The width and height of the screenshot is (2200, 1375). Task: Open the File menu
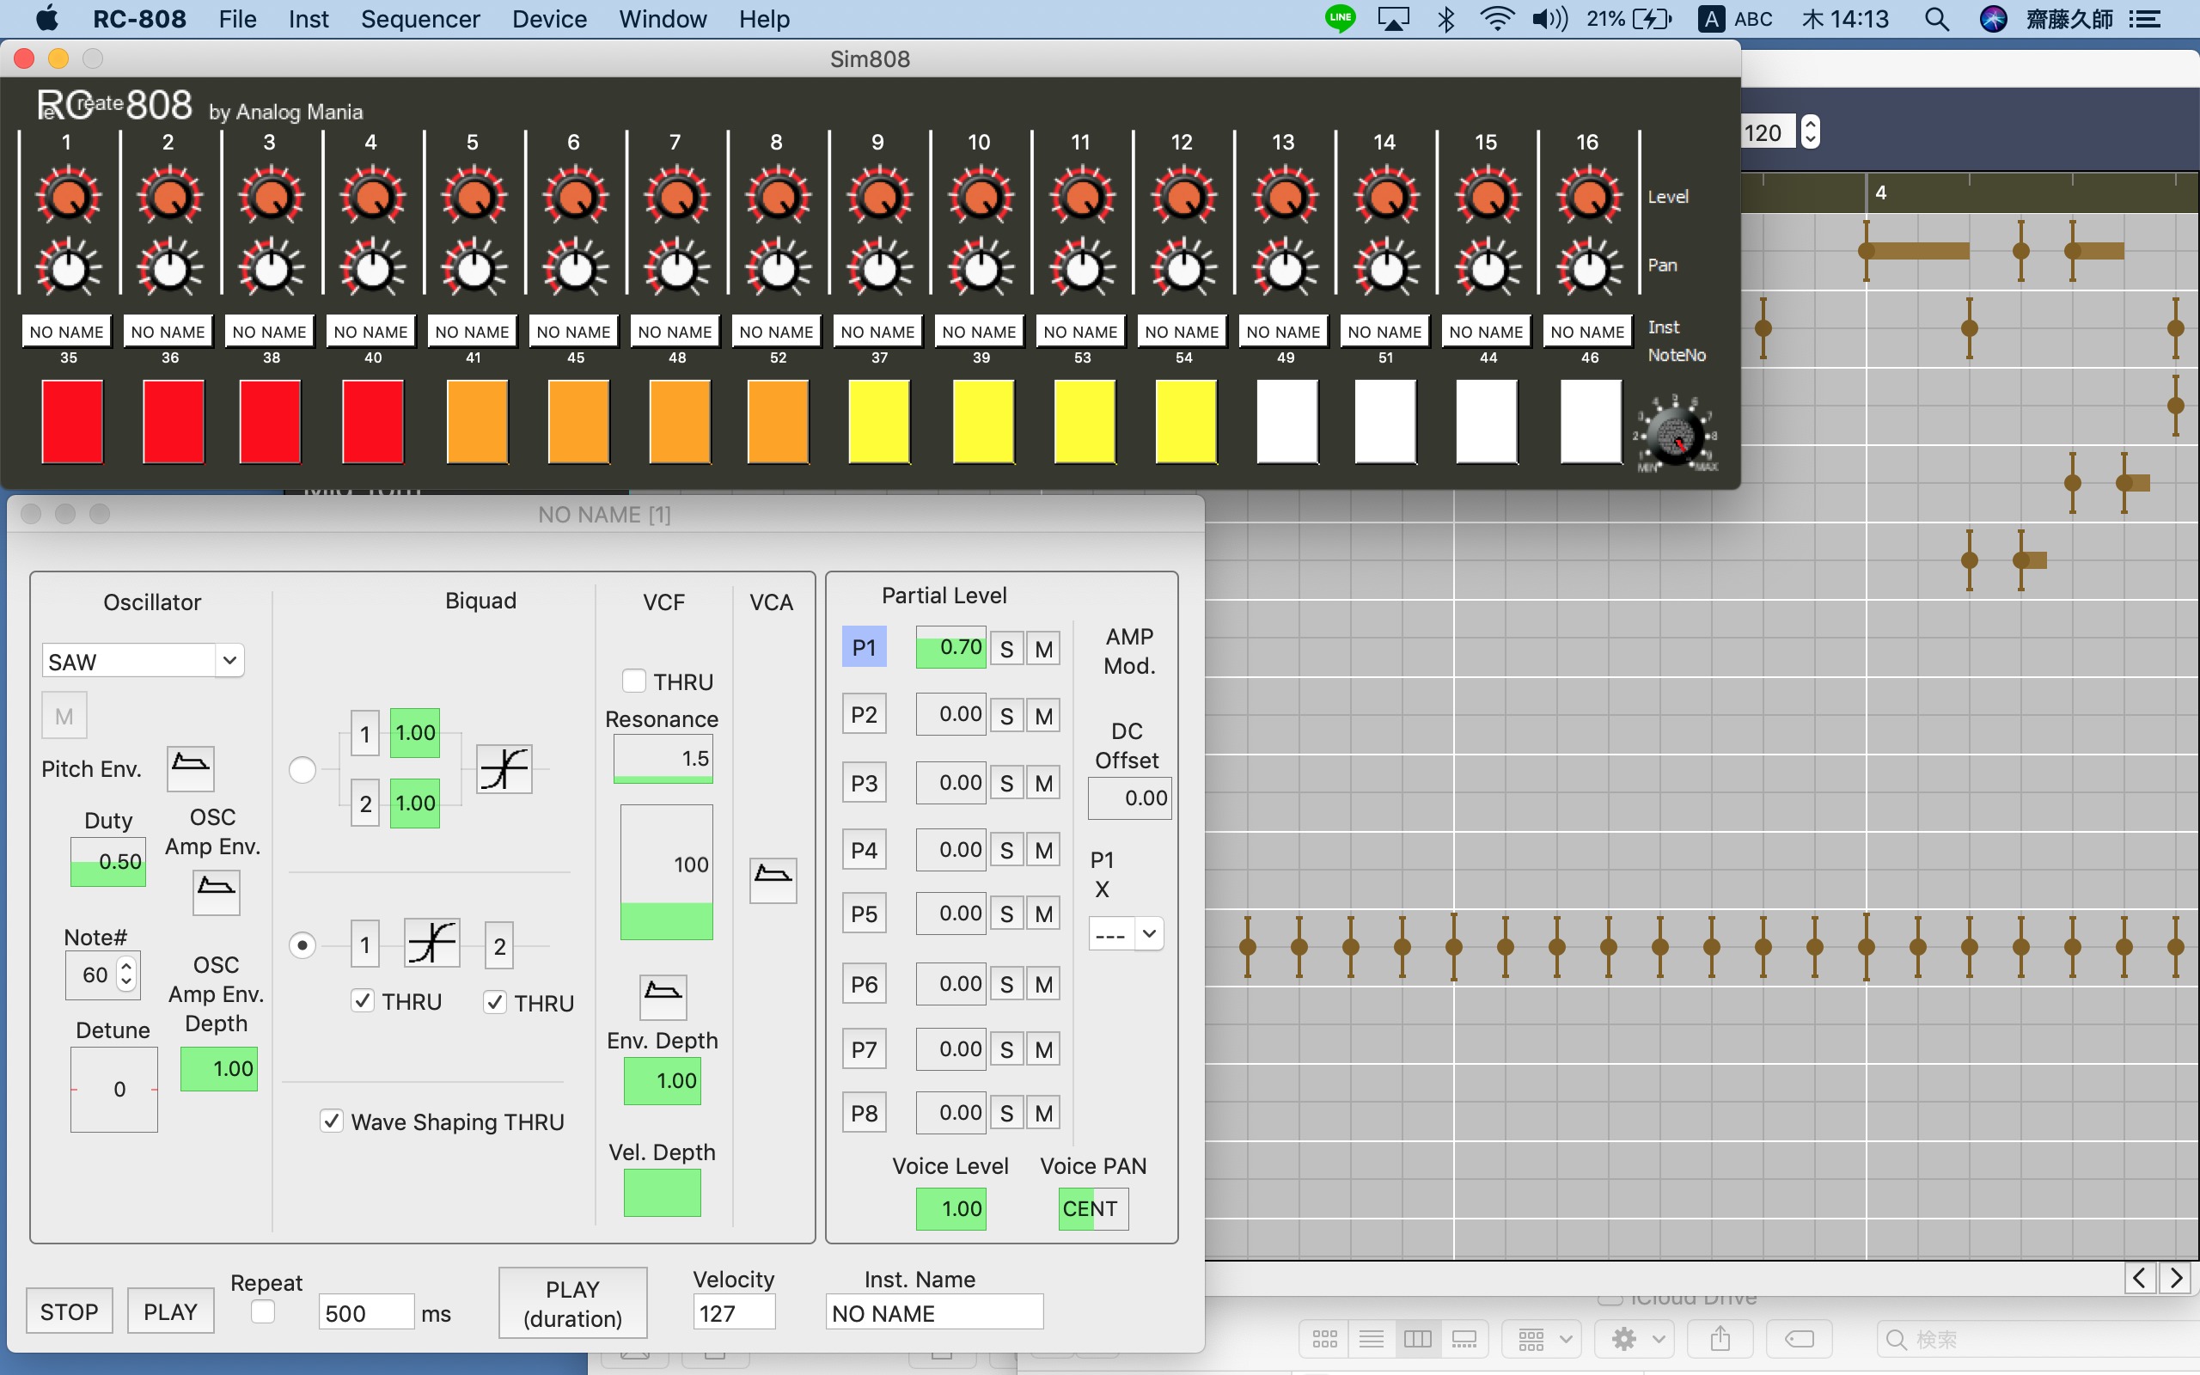coord(237,19)
